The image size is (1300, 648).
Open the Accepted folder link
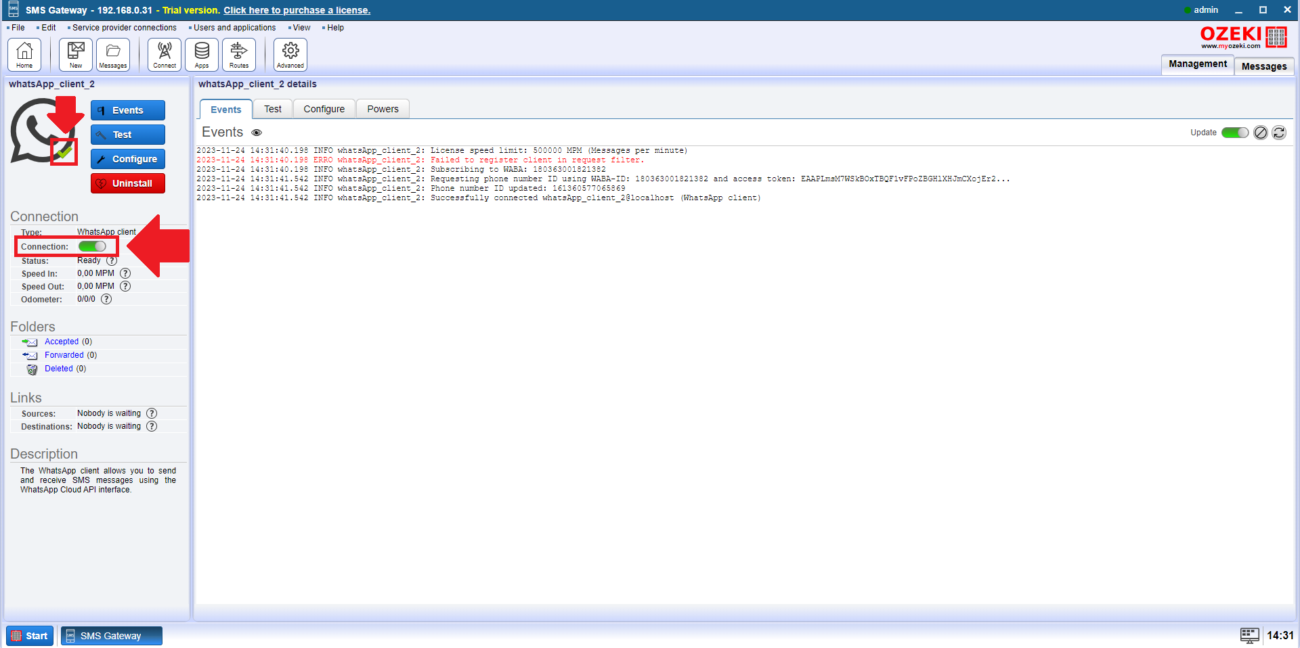(62, 342)
